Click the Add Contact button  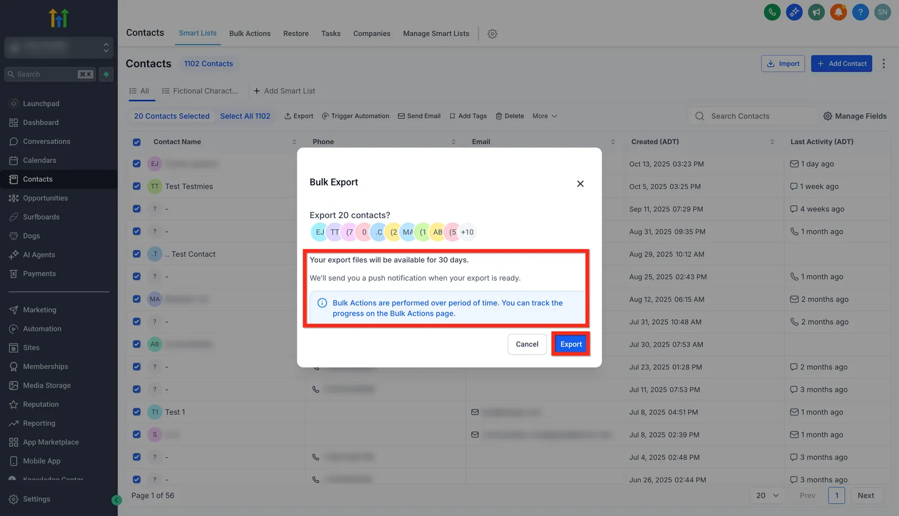[842, 63]
